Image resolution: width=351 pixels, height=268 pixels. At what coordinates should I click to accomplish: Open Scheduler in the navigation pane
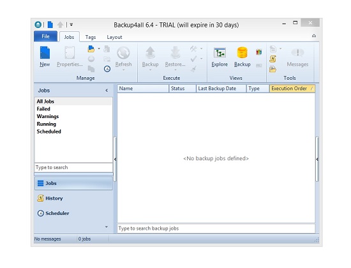[53, 213]
